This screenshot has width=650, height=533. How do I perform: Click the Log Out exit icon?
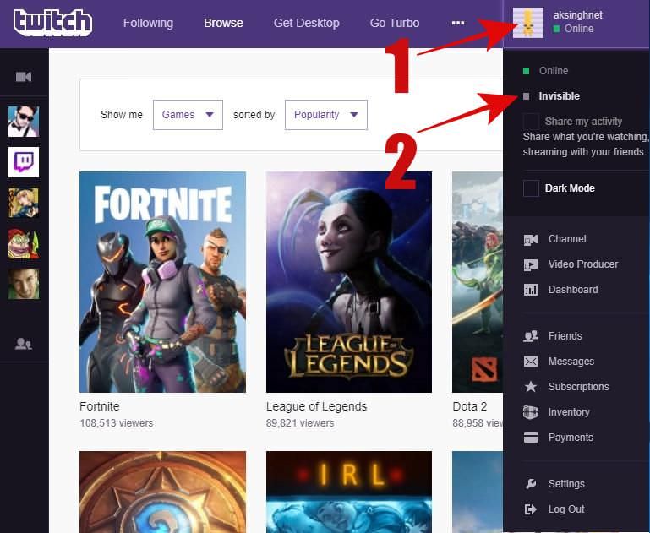click(x=531, y=509)
